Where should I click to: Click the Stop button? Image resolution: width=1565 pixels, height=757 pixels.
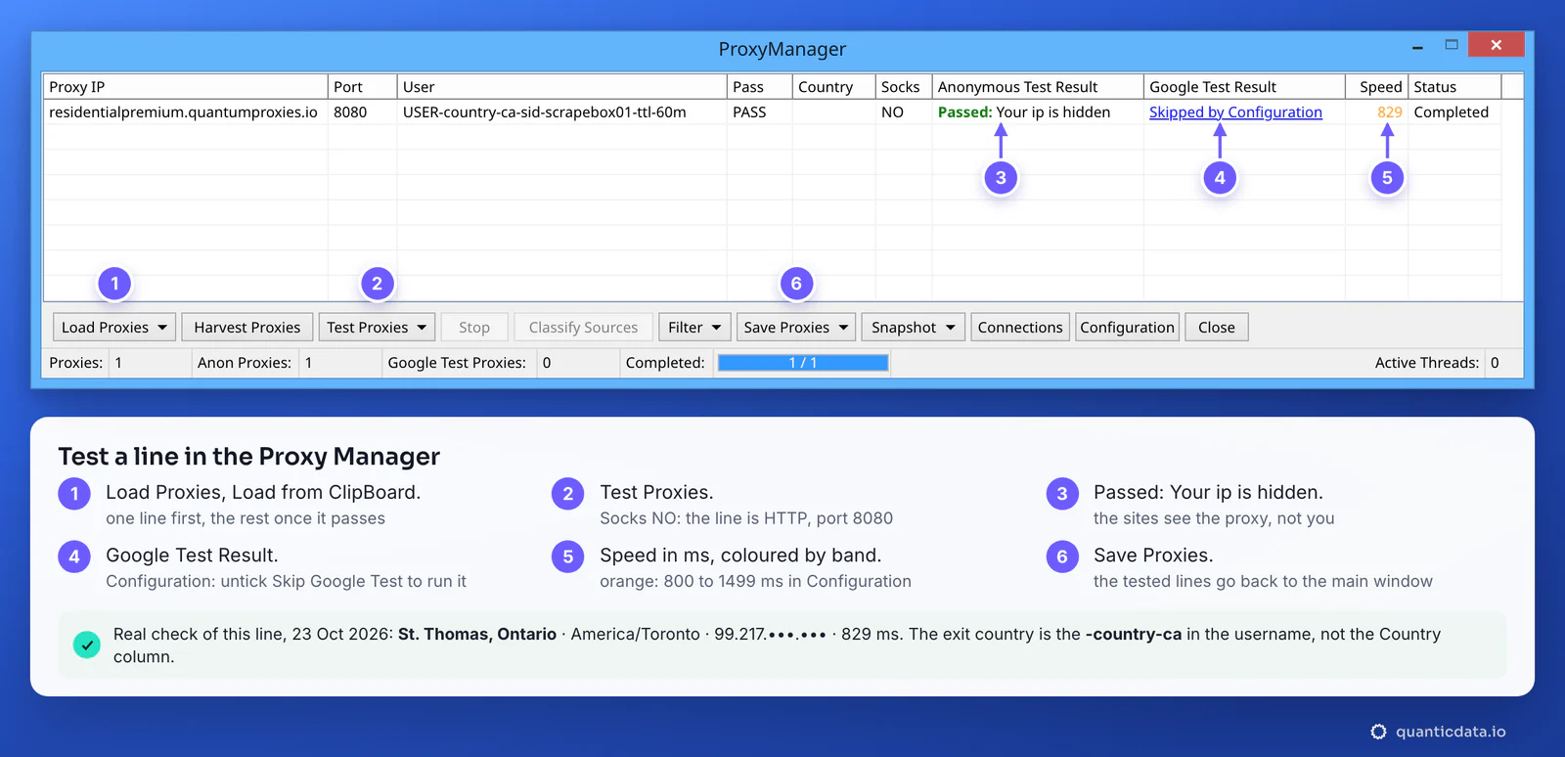[474, 328]
